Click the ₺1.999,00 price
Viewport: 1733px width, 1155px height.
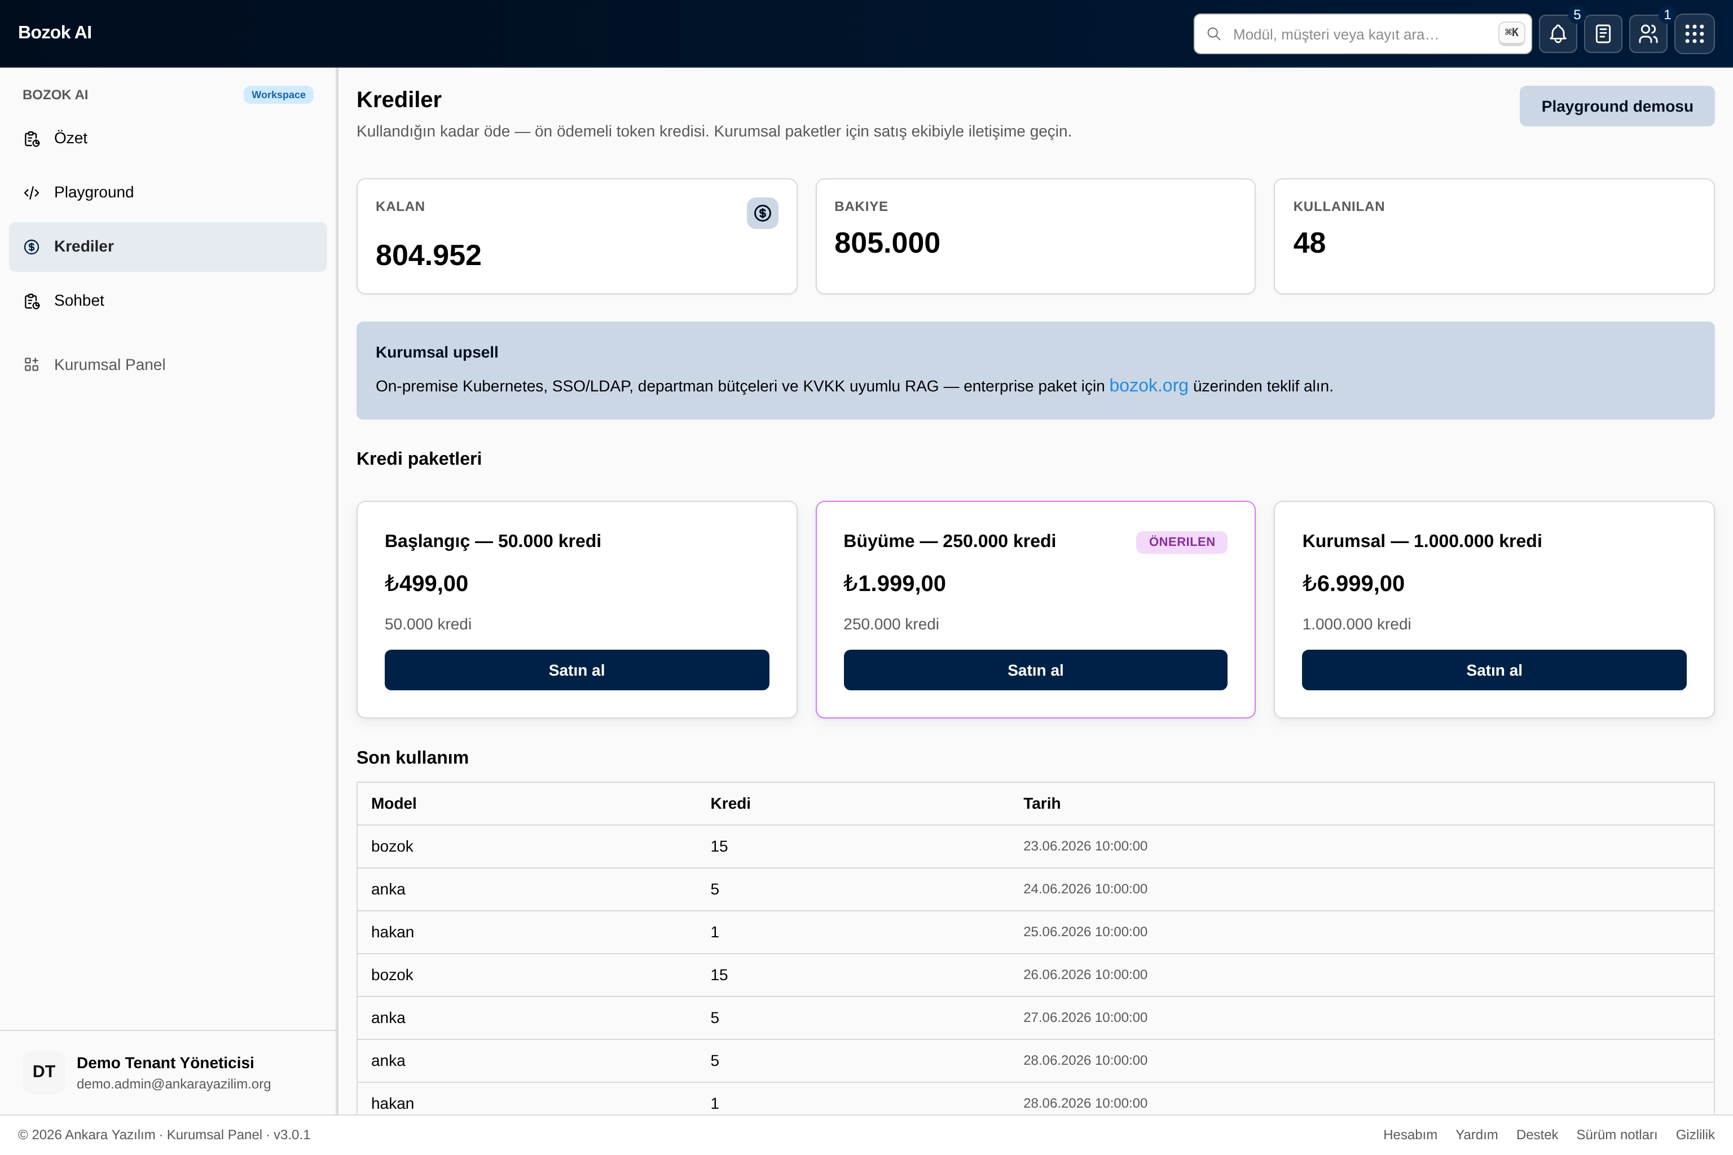coord(894,583)
